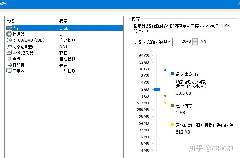
Task: Click the 自动检测 summary for 显示器
Action: click(x=68, y=71)
